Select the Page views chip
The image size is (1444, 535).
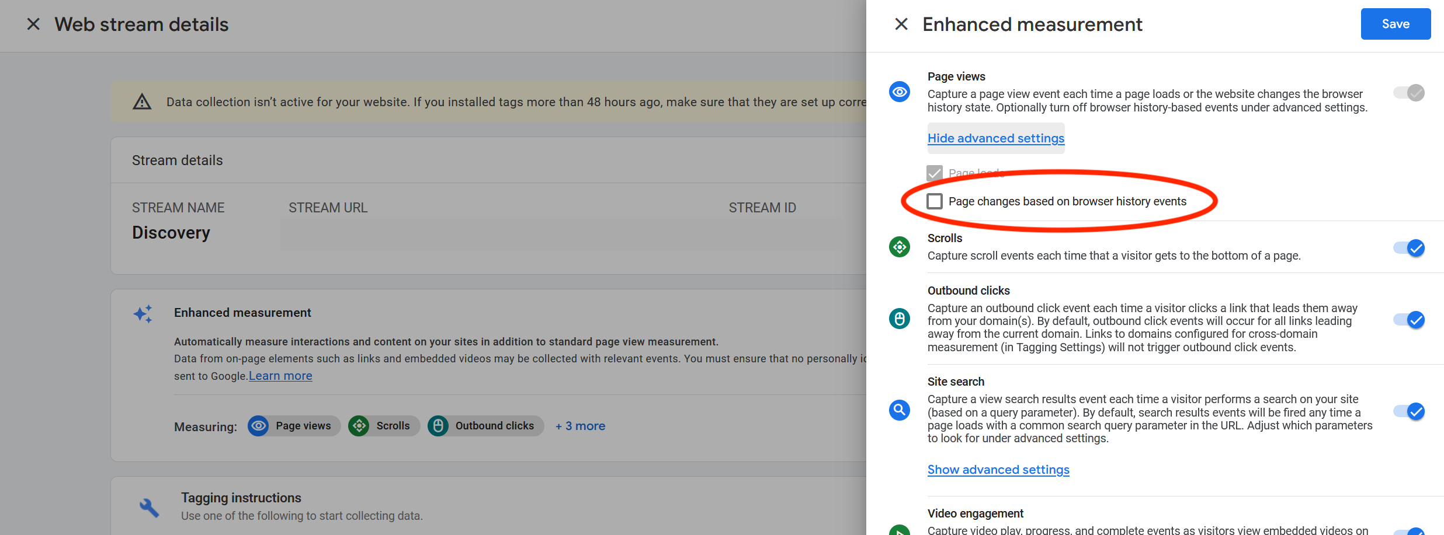[294, 426]
